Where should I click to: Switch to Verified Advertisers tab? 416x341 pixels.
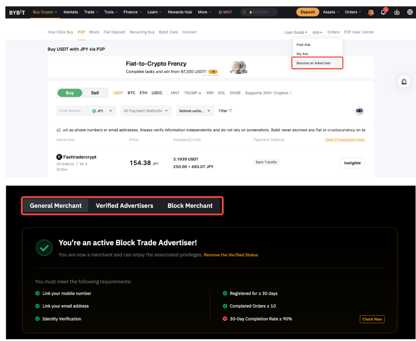pos(125,206)
